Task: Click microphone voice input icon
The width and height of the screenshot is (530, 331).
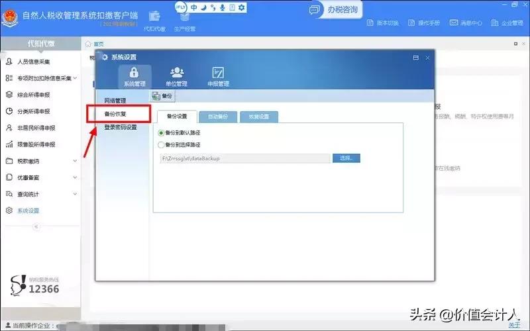Action: pos(223,7)
